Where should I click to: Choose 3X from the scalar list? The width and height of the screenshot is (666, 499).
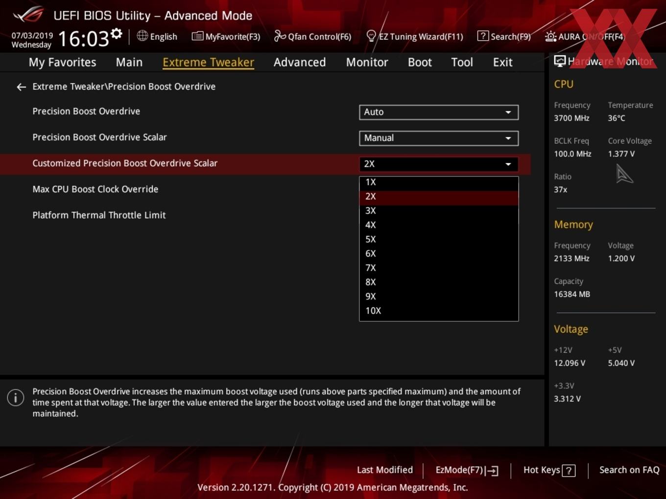click(439, 211)
